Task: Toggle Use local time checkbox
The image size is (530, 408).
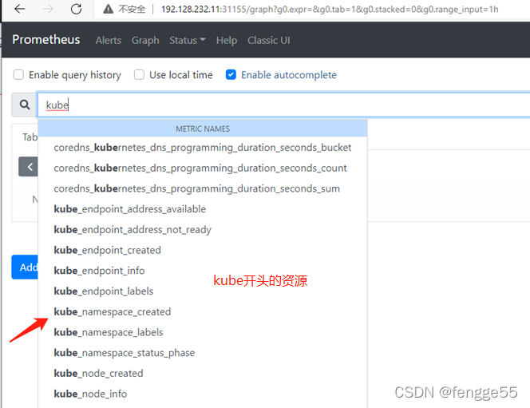Action: point(139,75)
